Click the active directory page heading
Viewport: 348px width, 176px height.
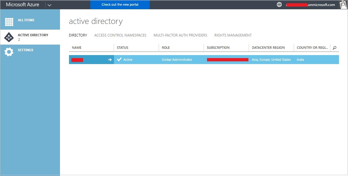click(x=96, y=22)
